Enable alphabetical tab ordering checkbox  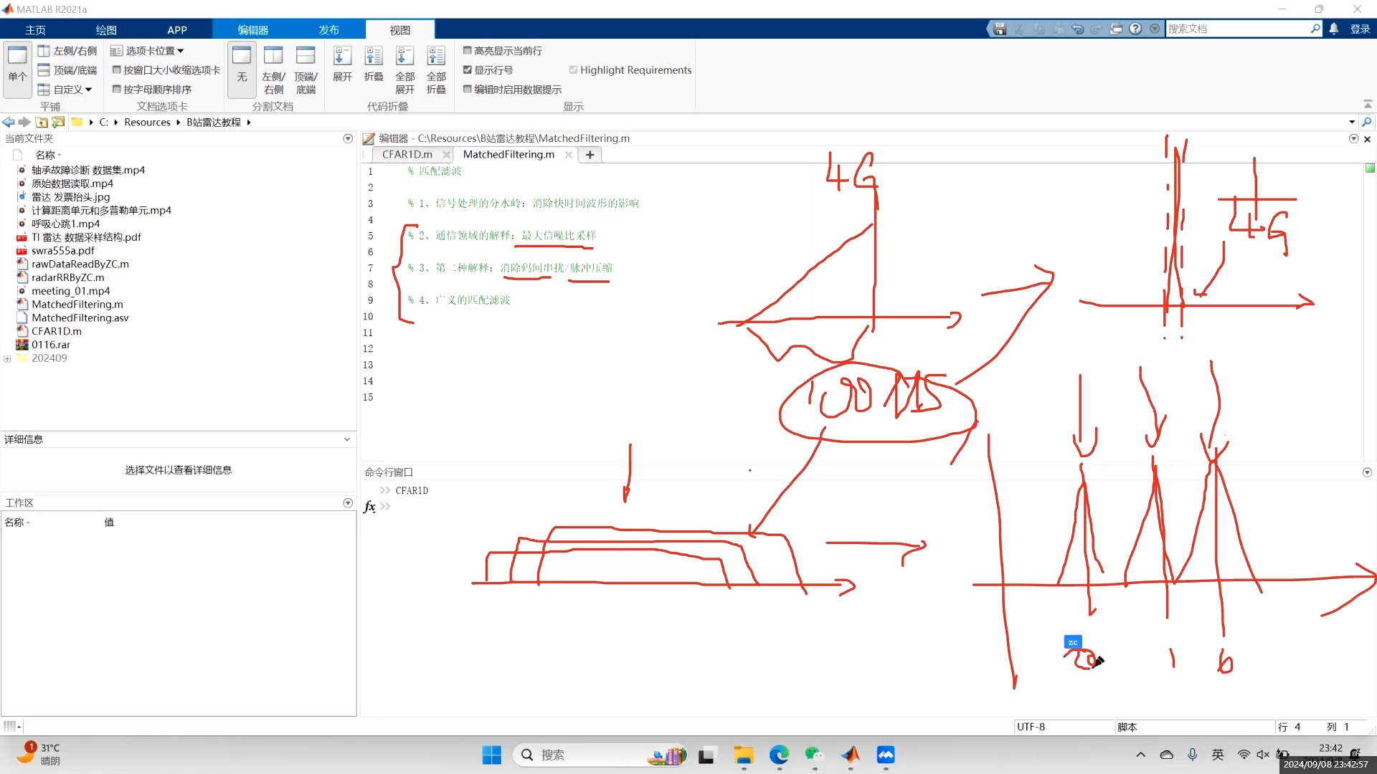tap(117, 90)
